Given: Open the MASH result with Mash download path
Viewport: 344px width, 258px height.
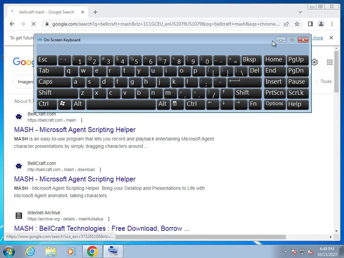Looking at the screenshot, I should (75, 179).
